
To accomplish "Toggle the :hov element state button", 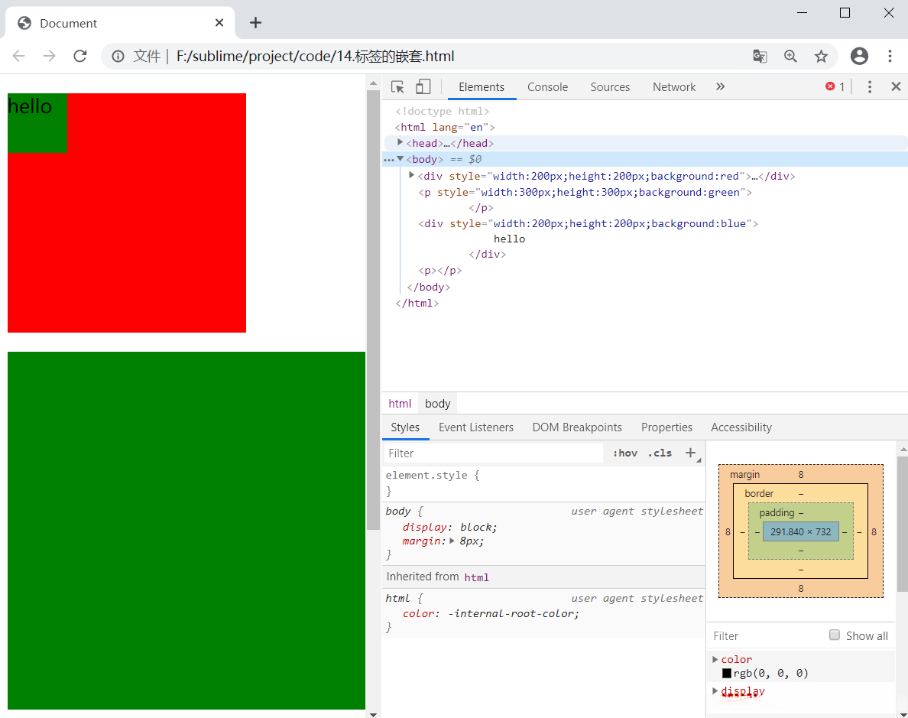I will click(x=624, y=453).
